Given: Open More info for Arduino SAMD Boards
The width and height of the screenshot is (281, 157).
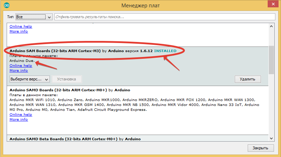Looking at the screenshot, I should pyautogui.click(x=19, y=120).
